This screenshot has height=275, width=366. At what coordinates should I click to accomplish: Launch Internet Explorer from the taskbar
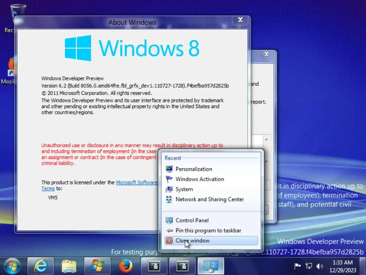coord(41,266)
